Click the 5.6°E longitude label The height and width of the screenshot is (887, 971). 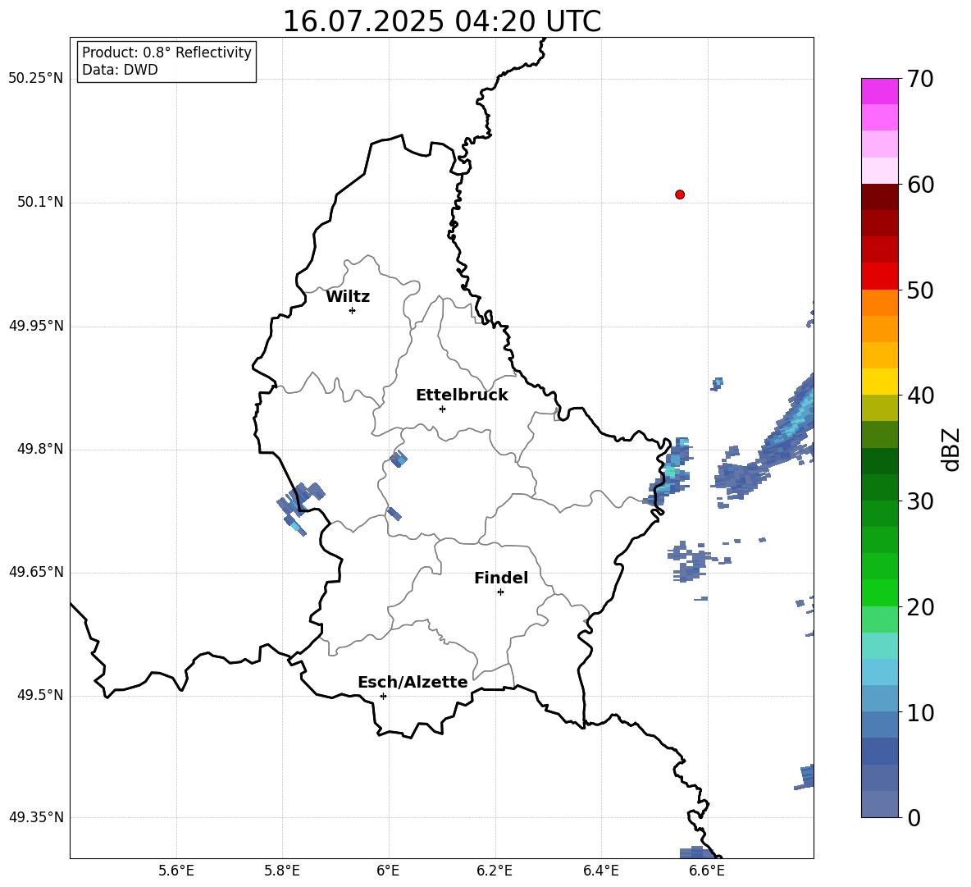tap(176, 871)
